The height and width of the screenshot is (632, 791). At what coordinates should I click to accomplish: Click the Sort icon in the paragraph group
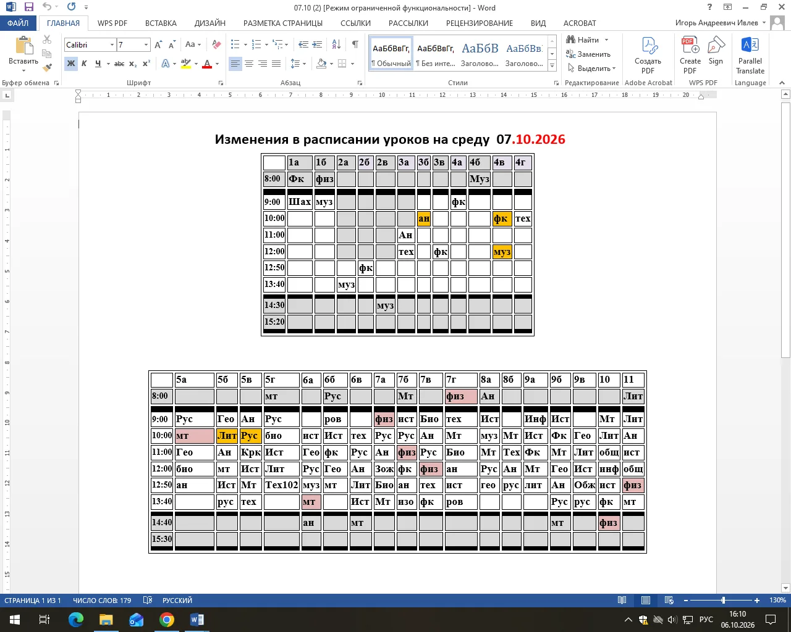[336, 44]
